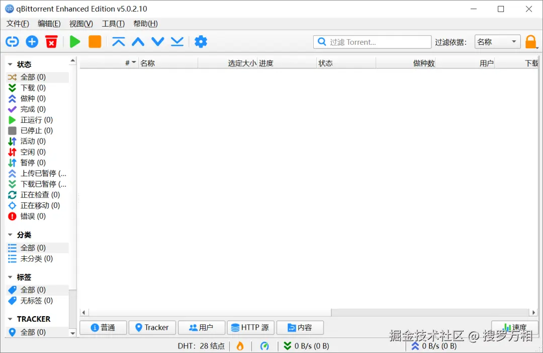The image size is (543, 353).
Task: Select the 下载 (0) status filter
Action: click(38, 88)
